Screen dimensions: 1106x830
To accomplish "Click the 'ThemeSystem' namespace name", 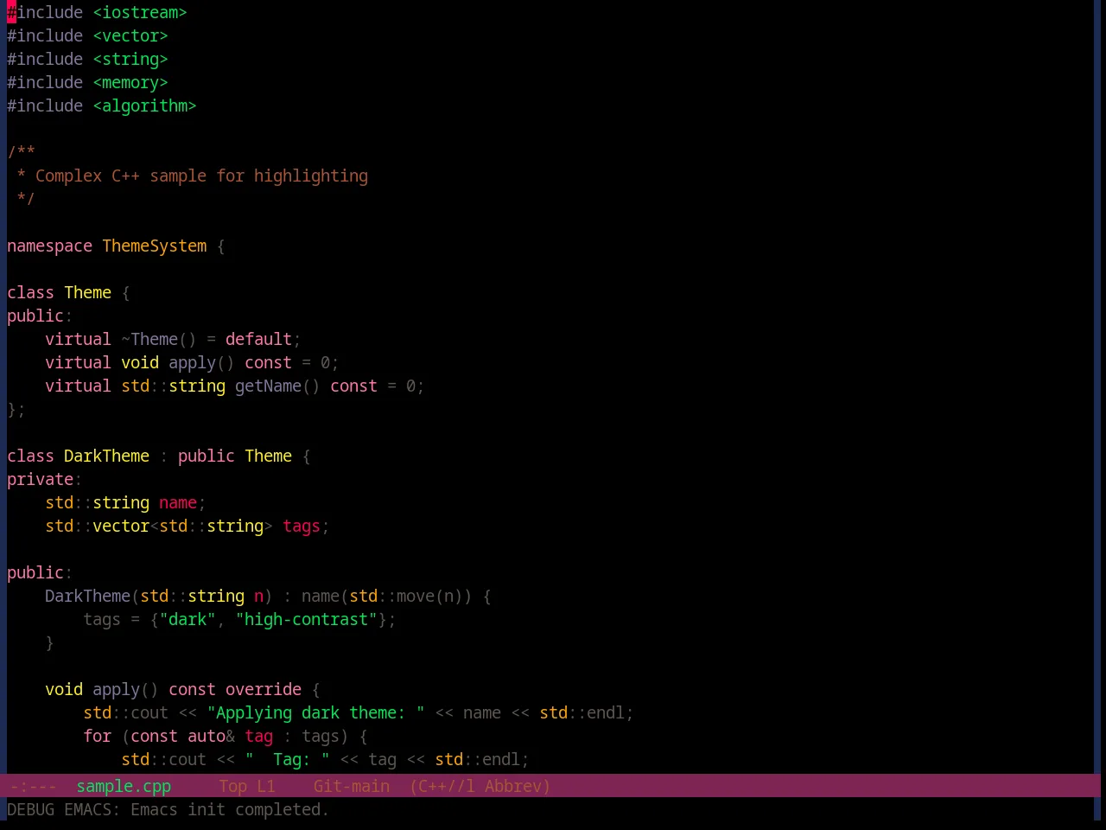I will 155,246.
